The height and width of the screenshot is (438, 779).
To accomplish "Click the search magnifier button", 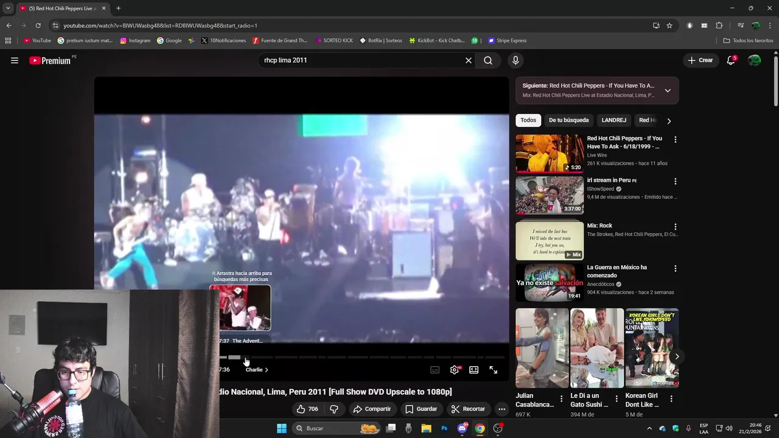I will point(488,60).
